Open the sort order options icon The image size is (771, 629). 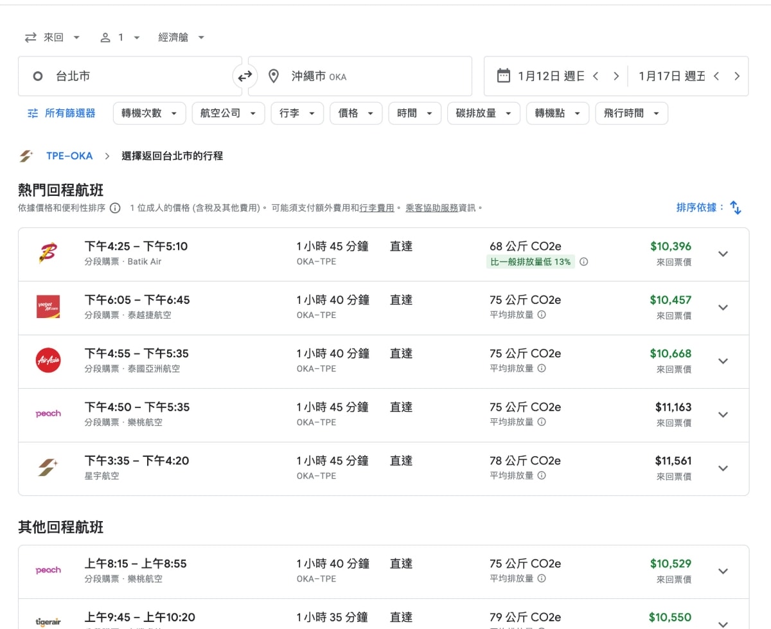coord(736,208)
